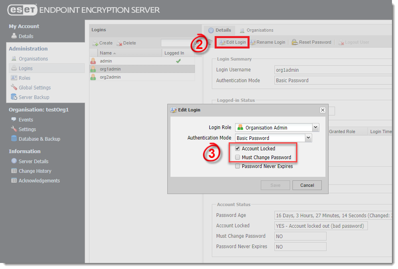Click the org2admin user icon

[93, 77]
